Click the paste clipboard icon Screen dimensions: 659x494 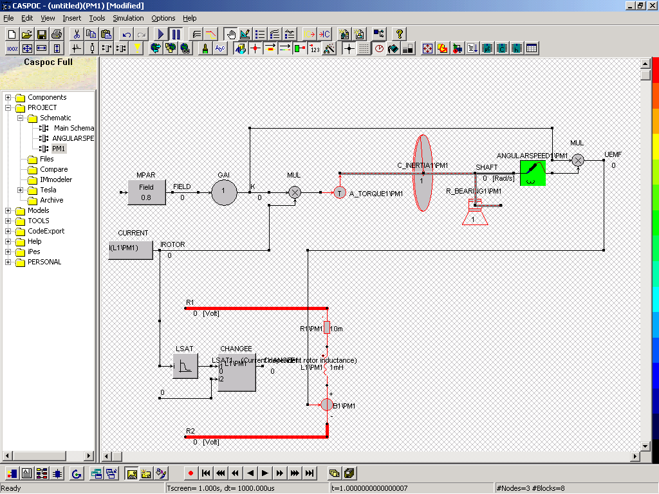106,34
